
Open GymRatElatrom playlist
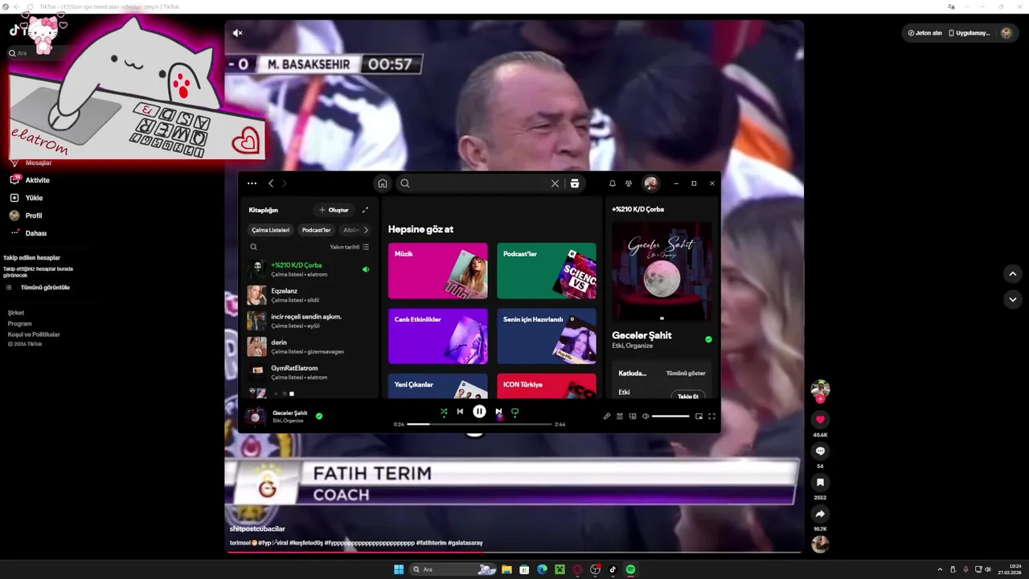click(x=309, y=372)
